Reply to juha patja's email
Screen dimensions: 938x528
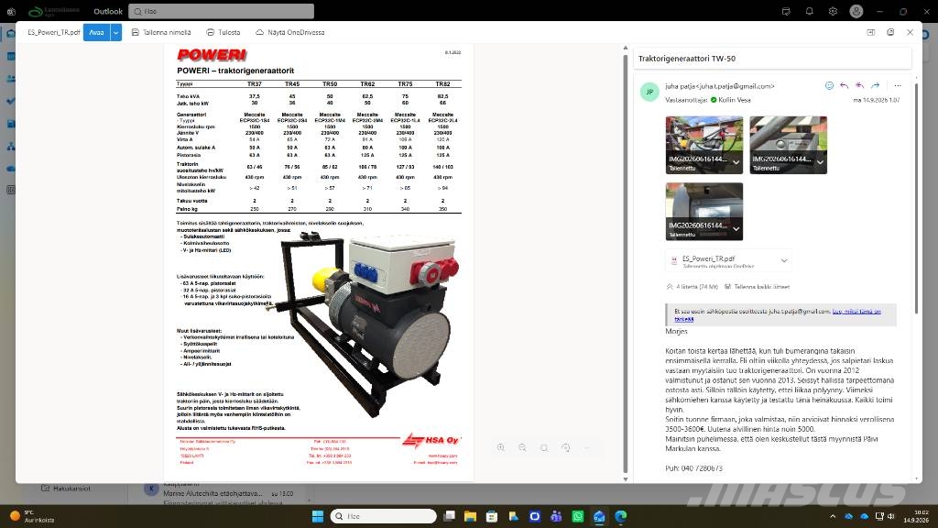[x=844, y=85]
